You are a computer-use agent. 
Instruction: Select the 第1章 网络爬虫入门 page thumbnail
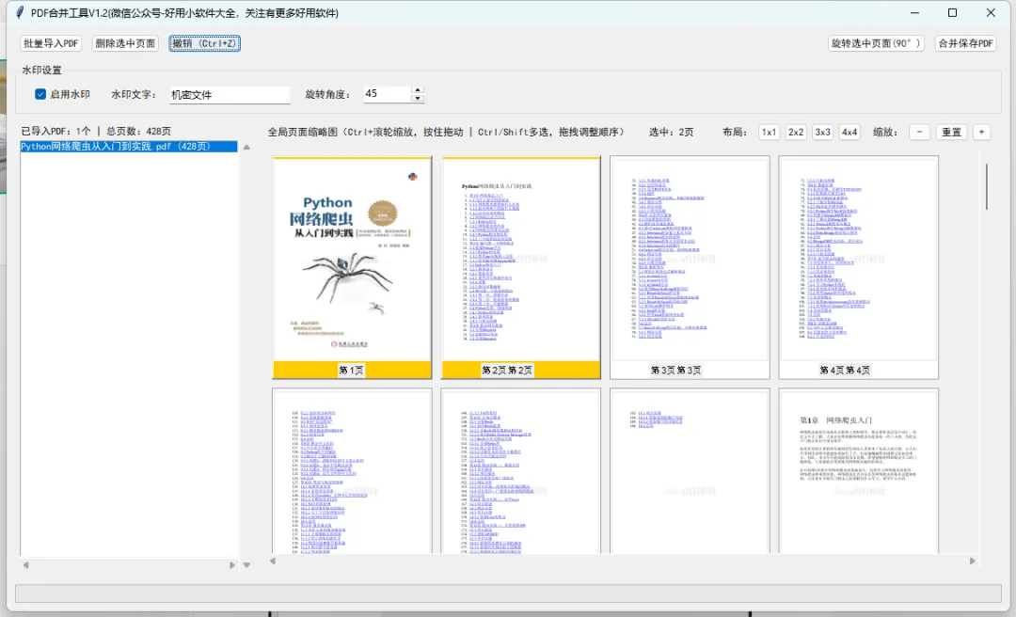pyautogui.click(x=859, y=471)
